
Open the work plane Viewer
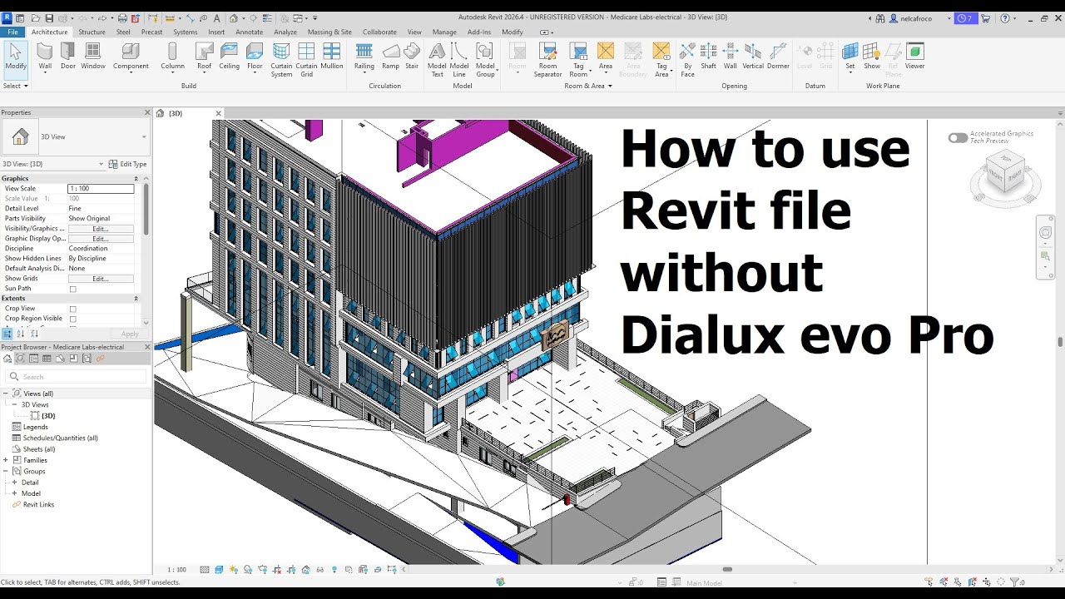pos(914,56)
